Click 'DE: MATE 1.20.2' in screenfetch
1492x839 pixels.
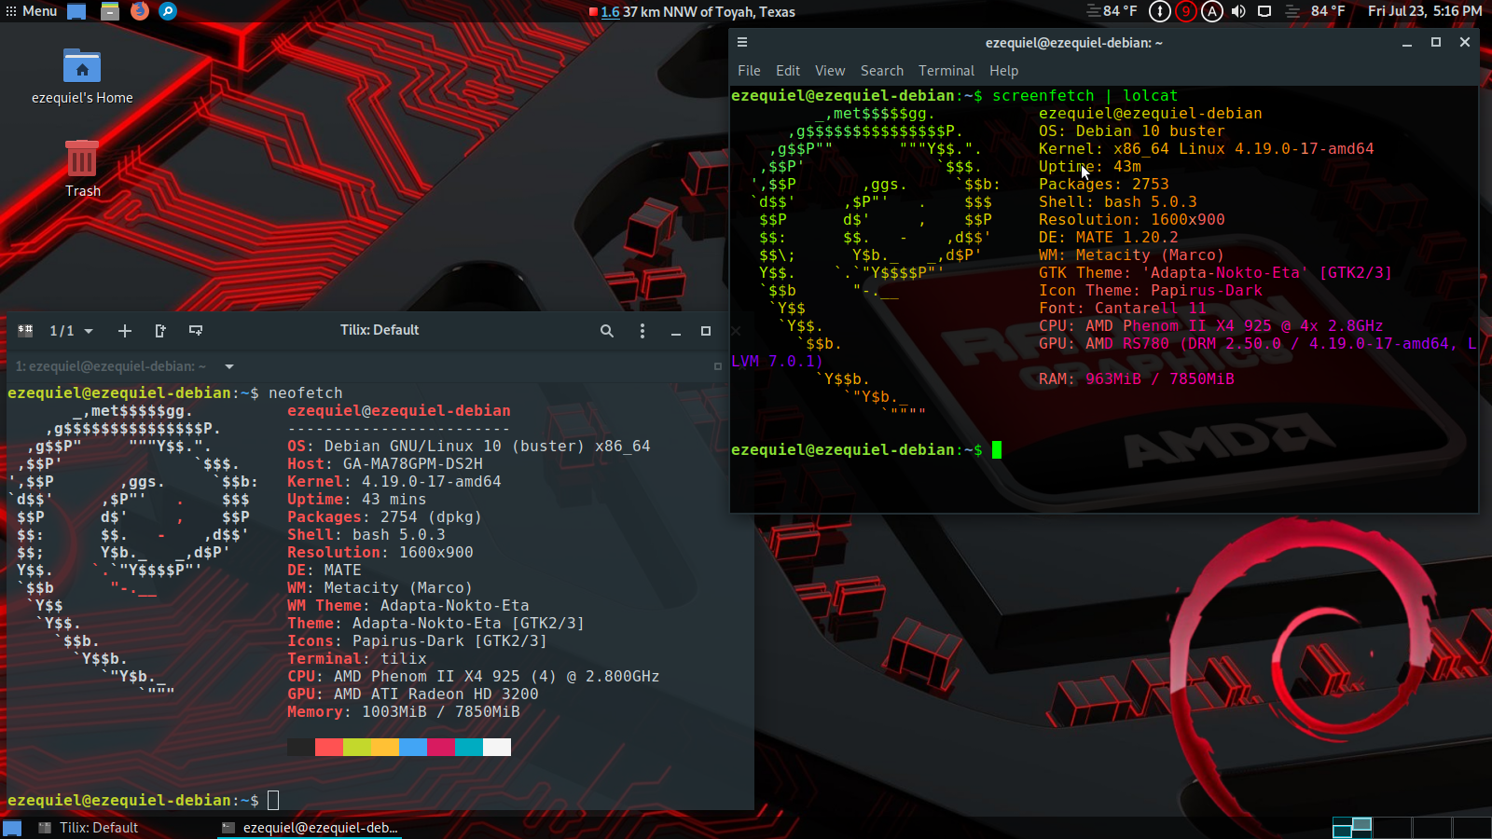point(1109,238)
